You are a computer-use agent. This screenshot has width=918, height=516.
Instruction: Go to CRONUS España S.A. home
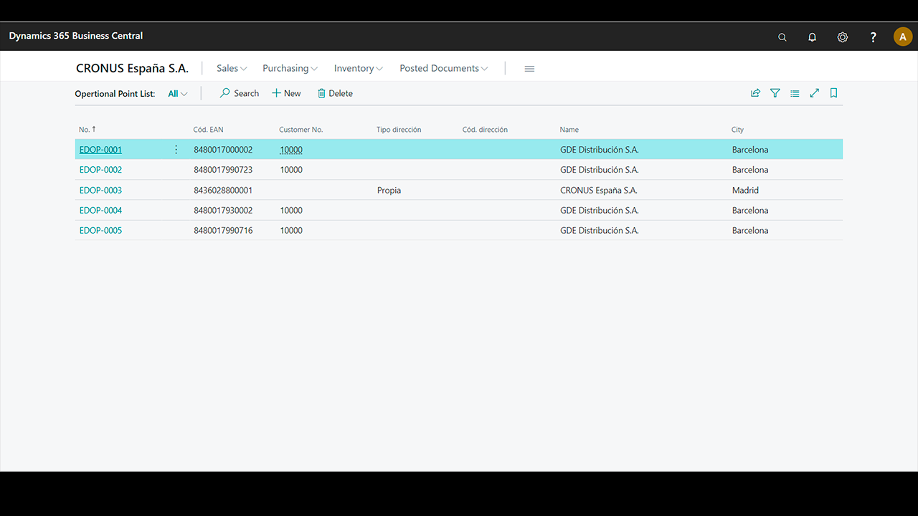[132, 68]
